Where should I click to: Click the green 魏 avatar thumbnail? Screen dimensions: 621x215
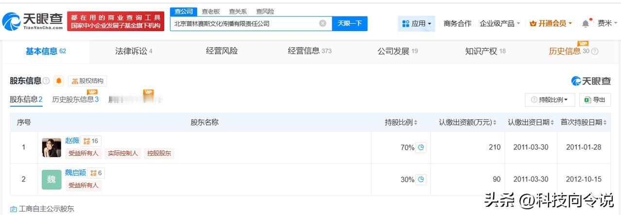[x=52, y=180]
